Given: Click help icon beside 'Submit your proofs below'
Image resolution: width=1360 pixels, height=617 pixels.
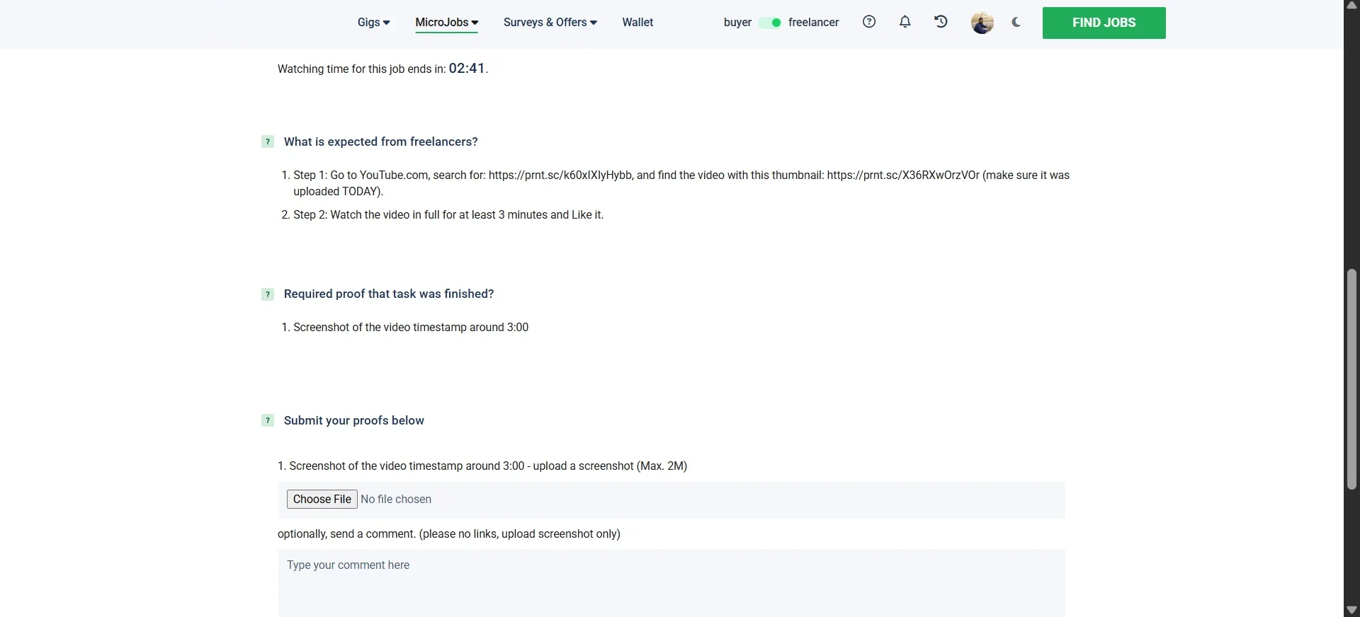Looking at the screenshot, I should click(268, 420).
